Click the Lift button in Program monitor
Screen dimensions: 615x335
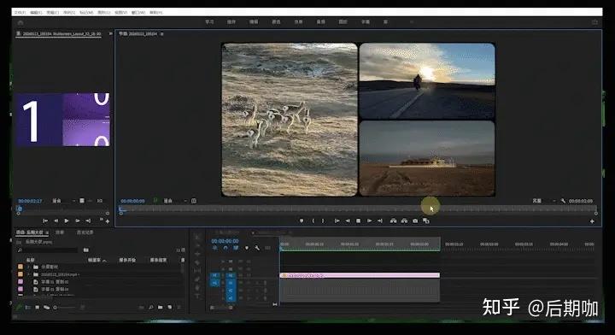tap(393, 220)
